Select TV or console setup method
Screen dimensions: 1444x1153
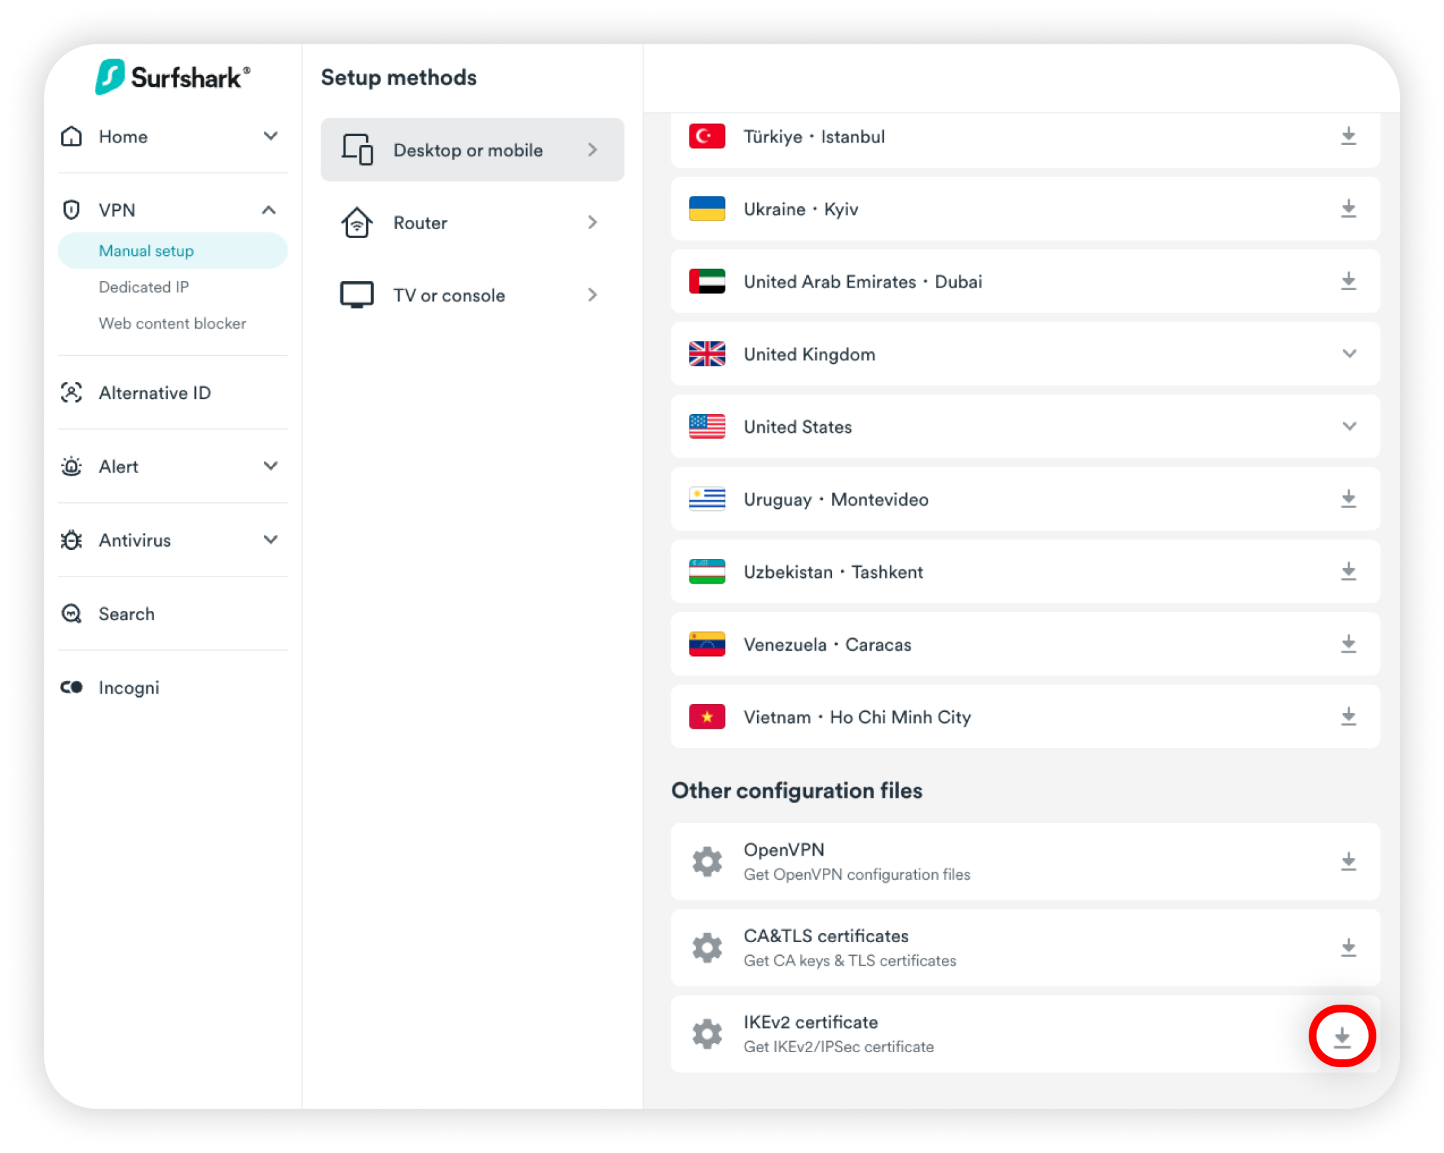[472, 295]
